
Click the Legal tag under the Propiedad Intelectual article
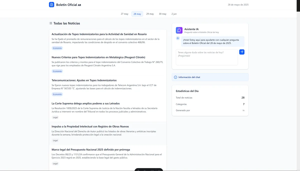[55, 140]
